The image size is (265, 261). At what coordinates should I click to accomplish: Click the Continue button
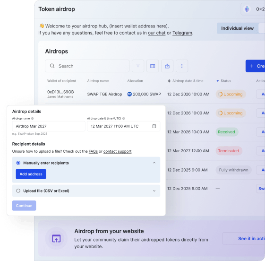coord(24,206)
